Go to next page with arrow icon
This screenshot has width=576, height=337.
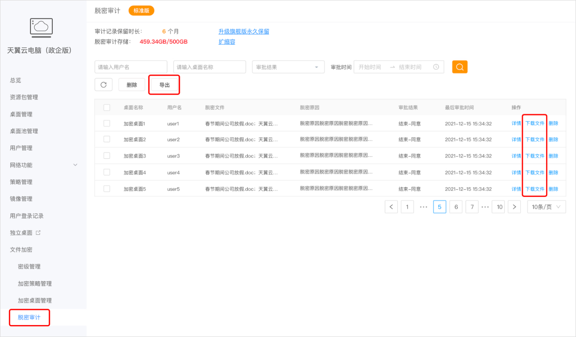coord(514,206)
